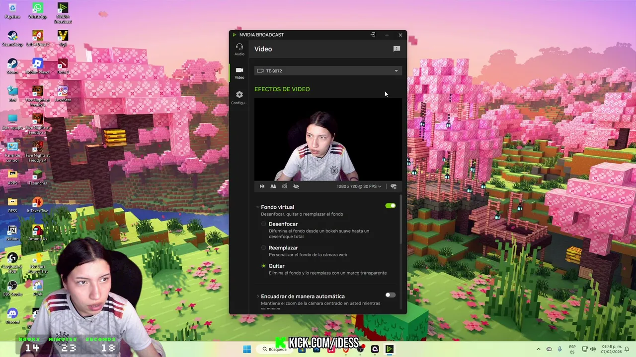
Task: Select the Notion desktop shortcut
Action: click(x=12, y=233)
